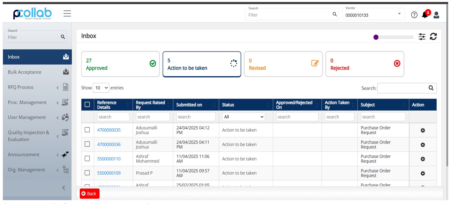Open action gear for 5500000109
The width and height of the screenshot is (450, 204).
[423, 173]
